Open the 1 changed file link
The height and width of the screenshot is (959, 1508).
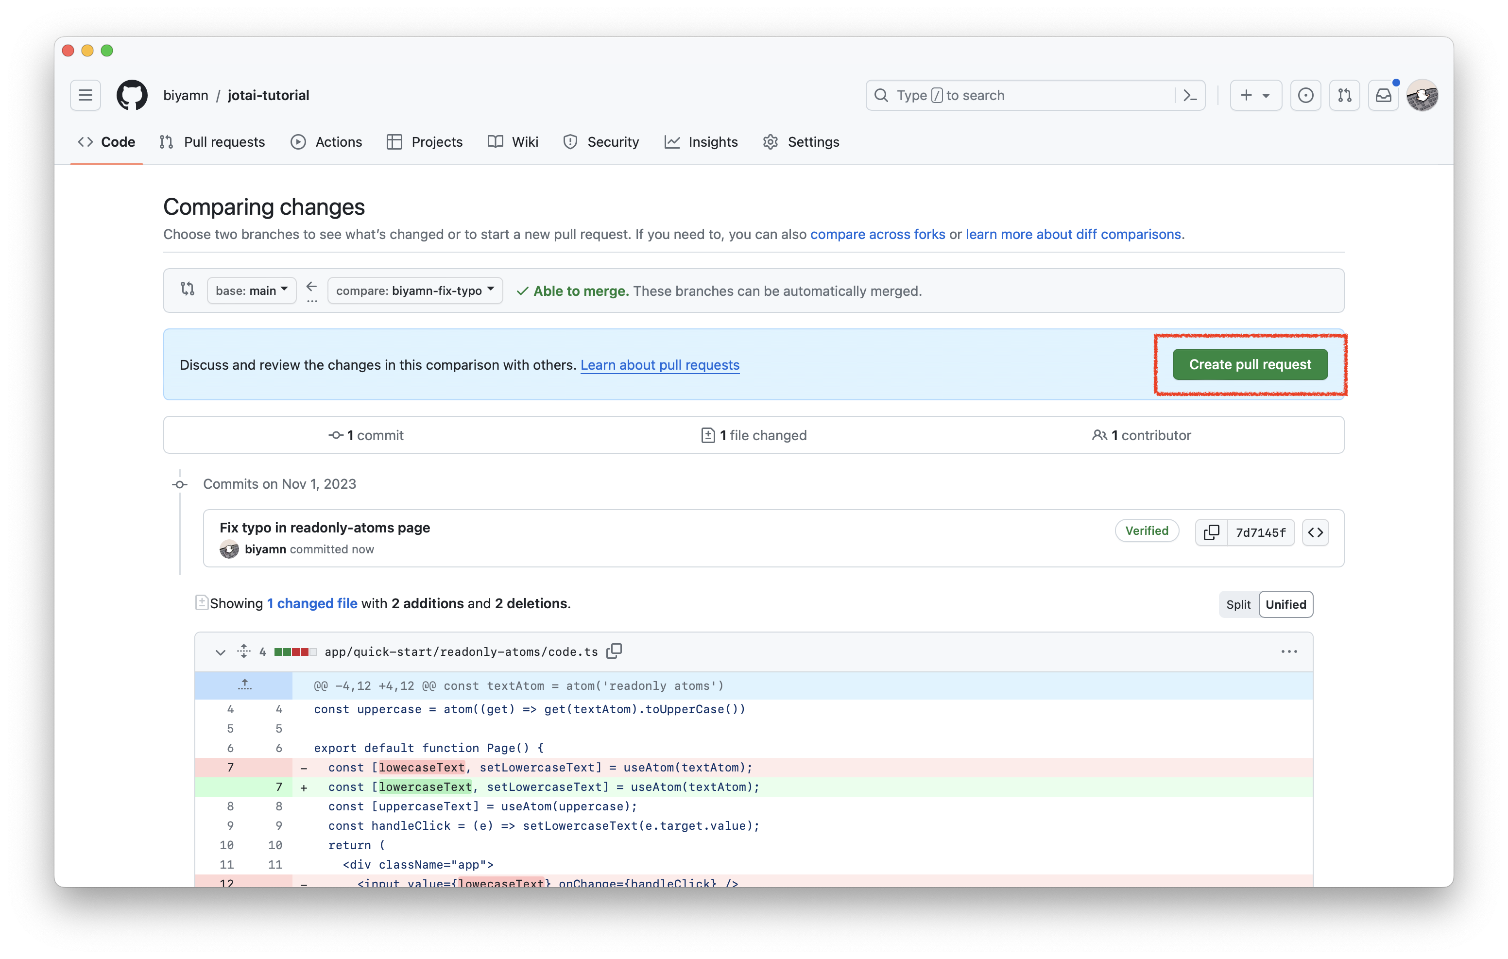tap(312, 604)
